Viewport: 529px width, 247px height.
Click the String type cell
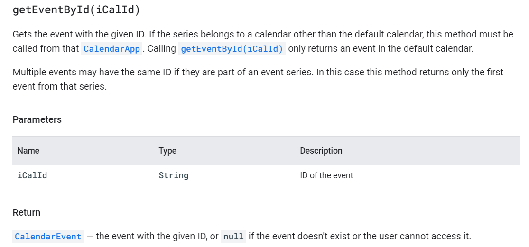174,175
